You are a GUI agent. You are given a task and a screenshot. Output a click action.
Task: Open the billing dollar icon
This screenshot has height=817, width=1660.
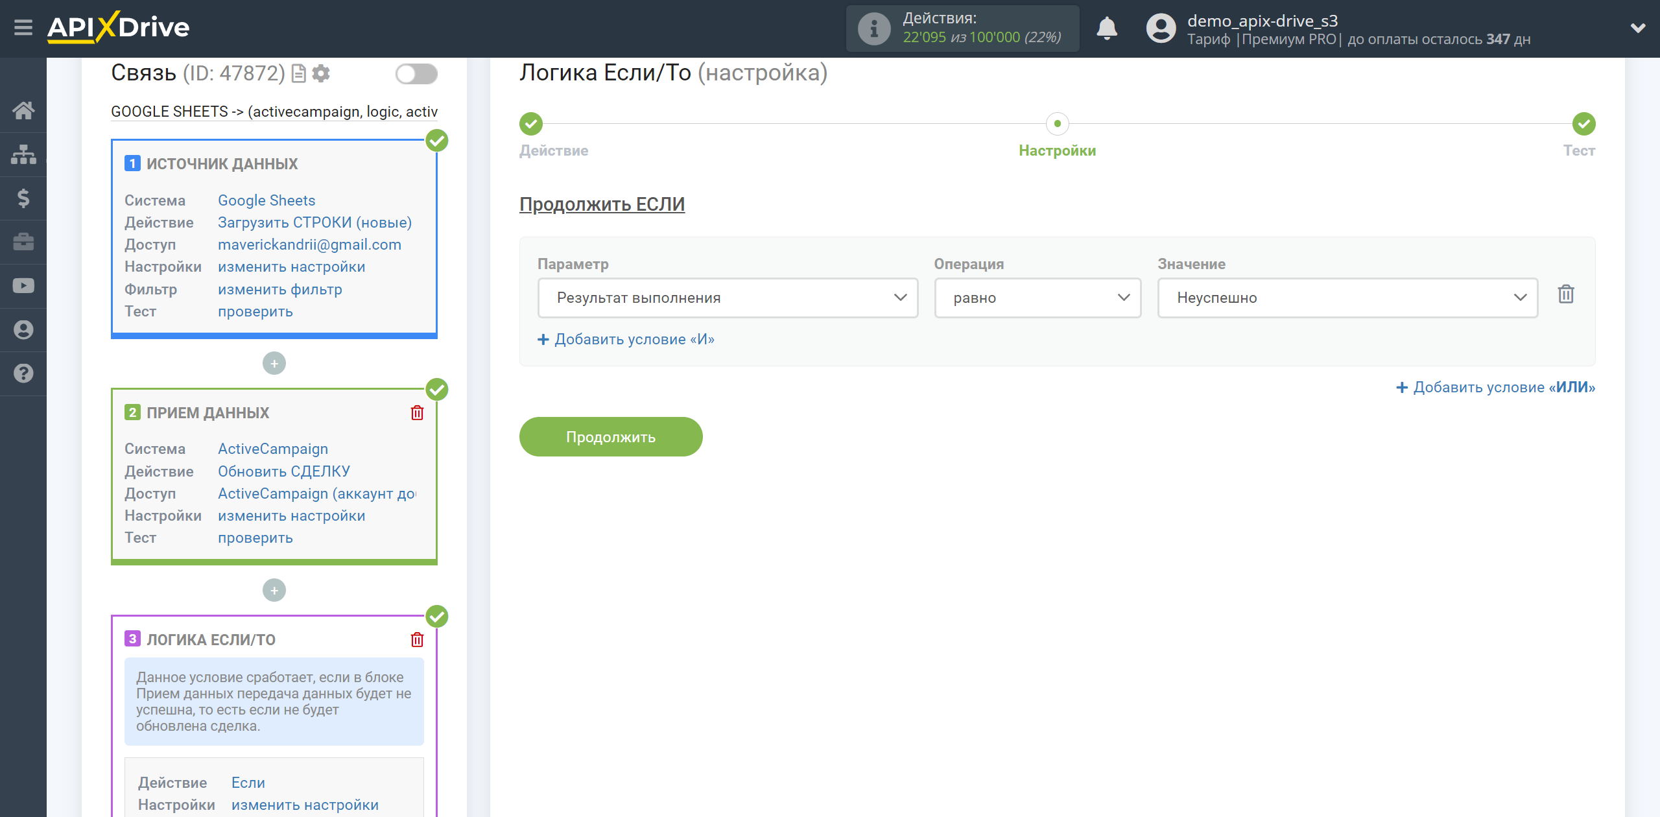(x=23, y=198)
